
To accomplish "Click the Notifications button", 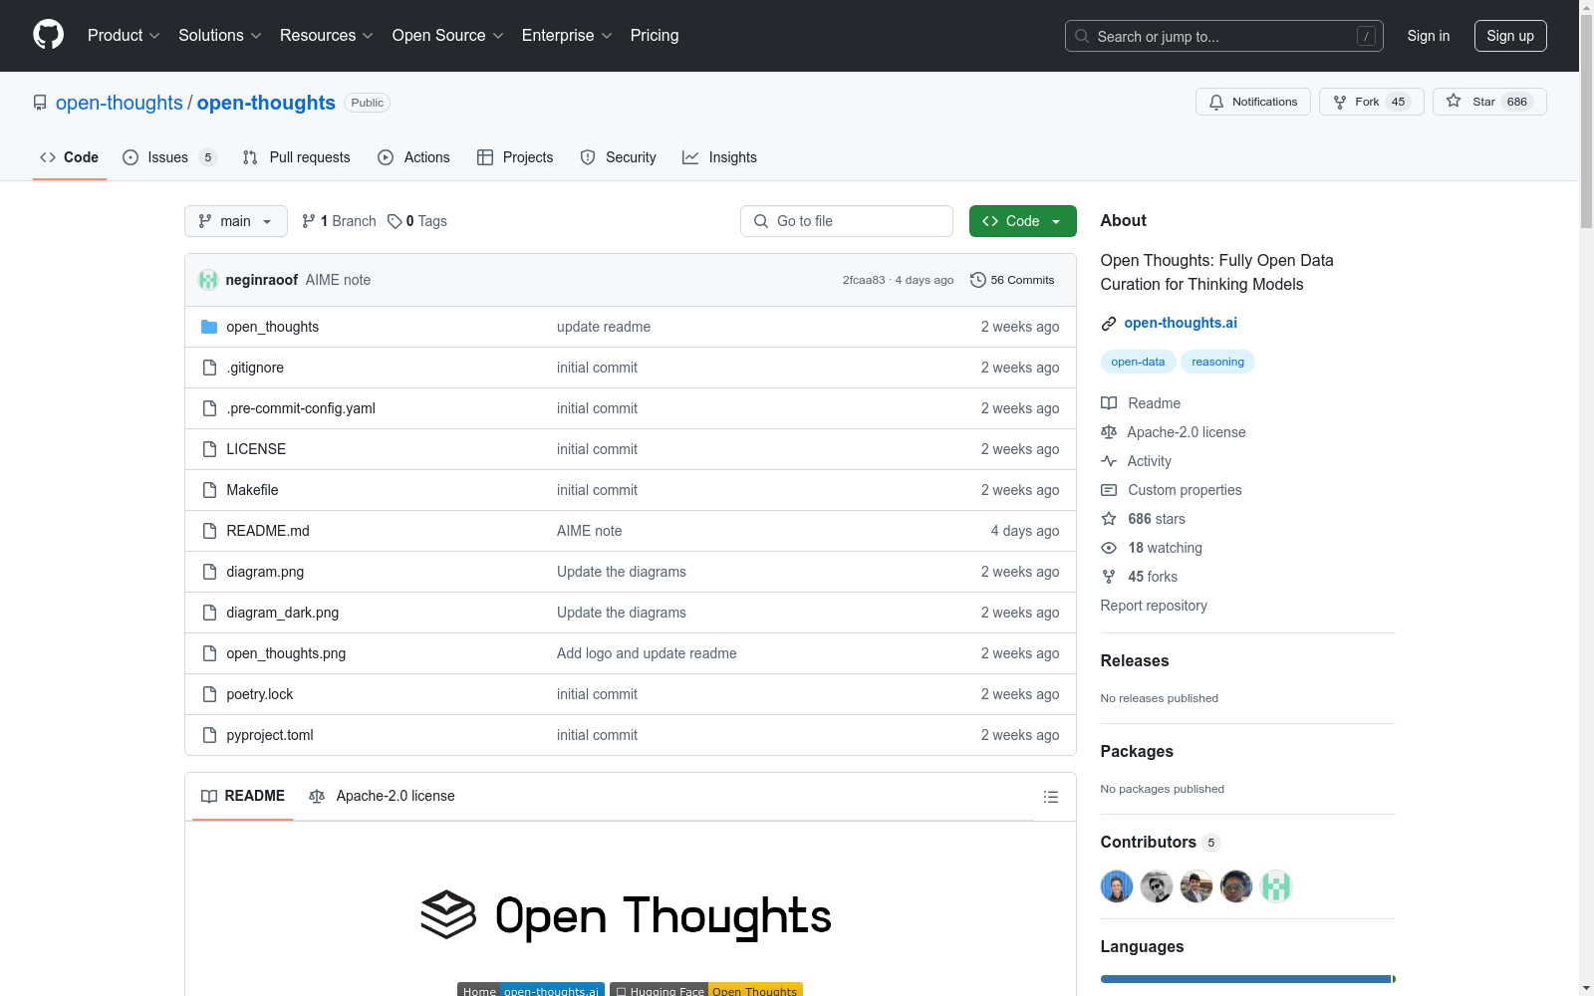I will (x=1253, y=102).
